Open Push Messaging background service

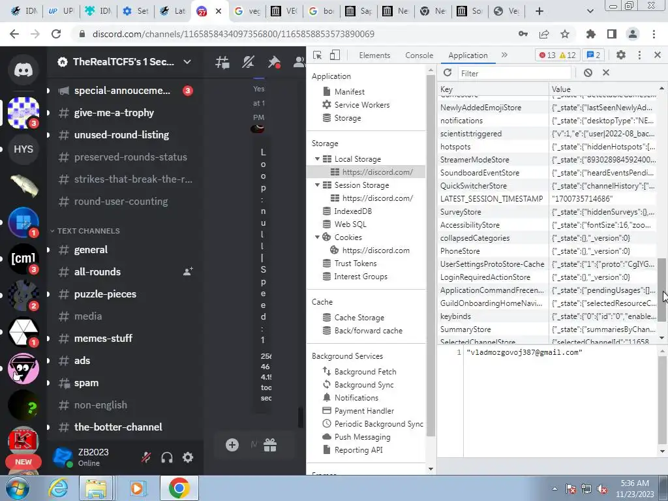362,437
